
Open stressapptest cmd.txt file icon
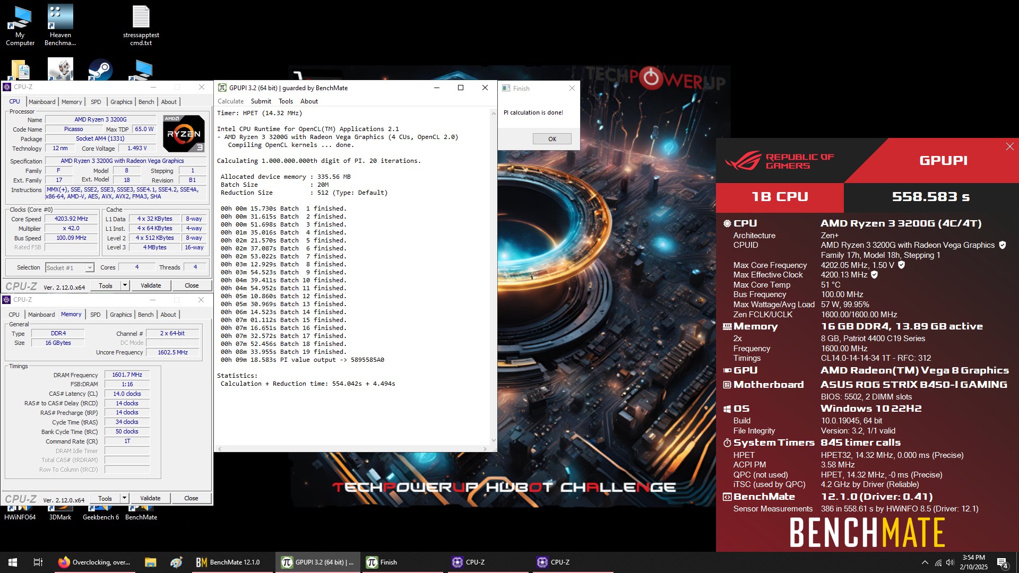pyautogui.click(x=141, y=25)
